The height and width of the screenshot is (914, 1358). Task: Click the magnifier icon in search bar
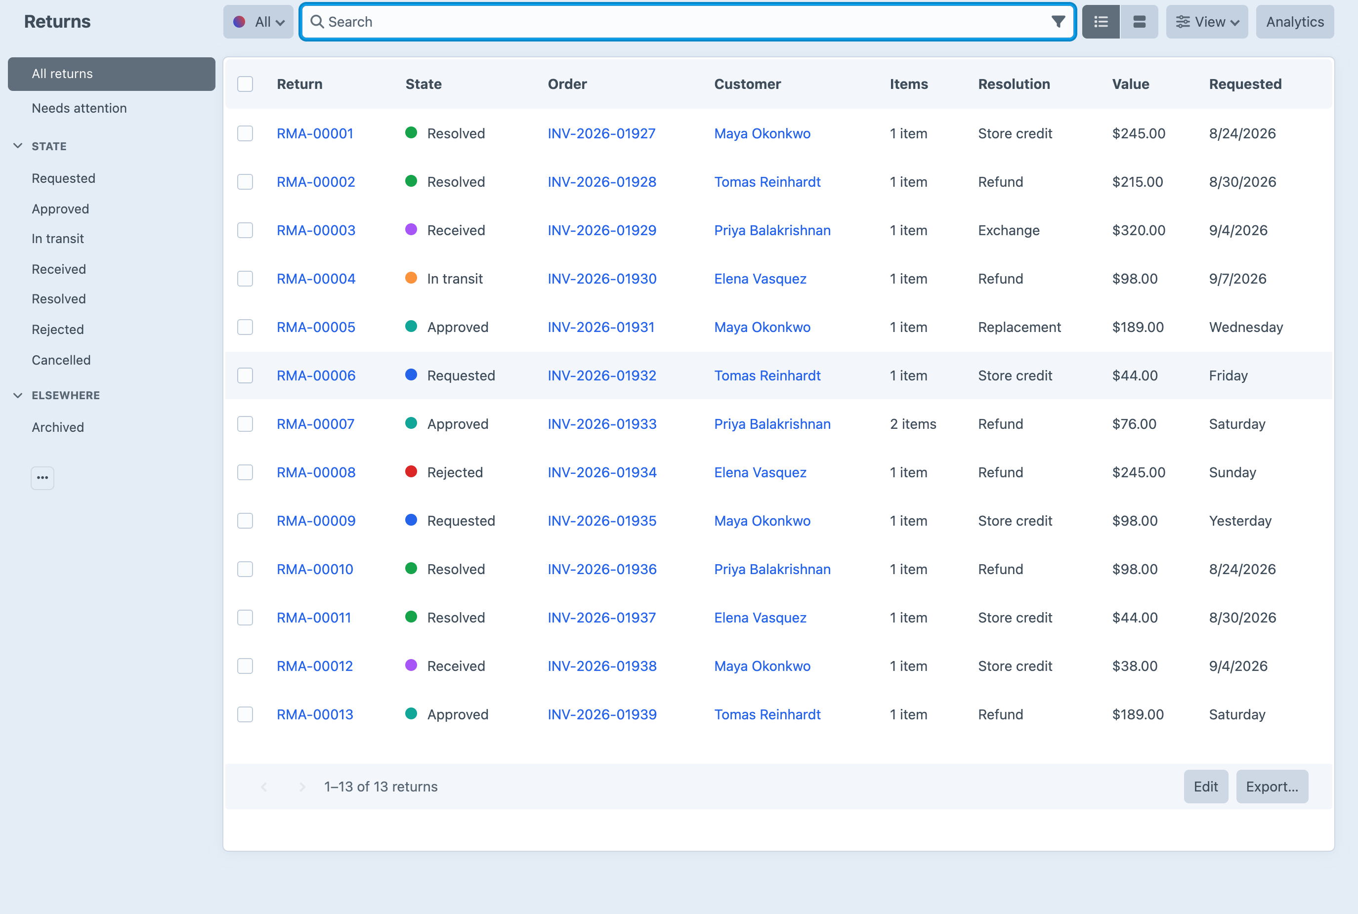[317, 22]
